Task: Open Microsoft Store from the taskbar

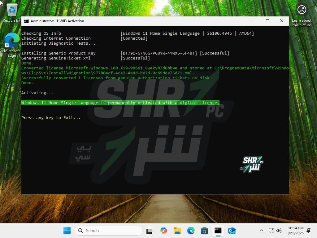Action: click(204, 231)
